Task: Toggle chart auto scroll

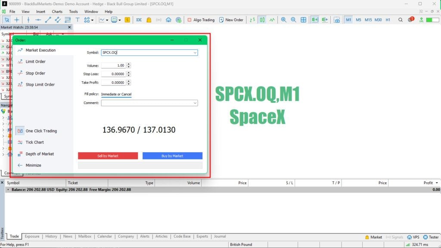Action: pos(315,20)
